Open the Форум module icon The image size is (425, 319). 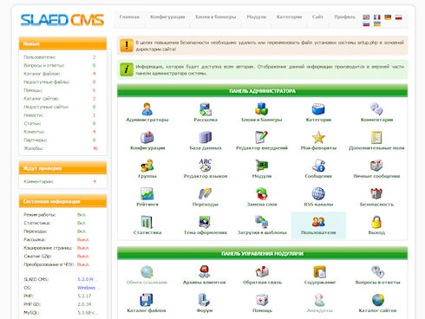click(x=205, y=300)
